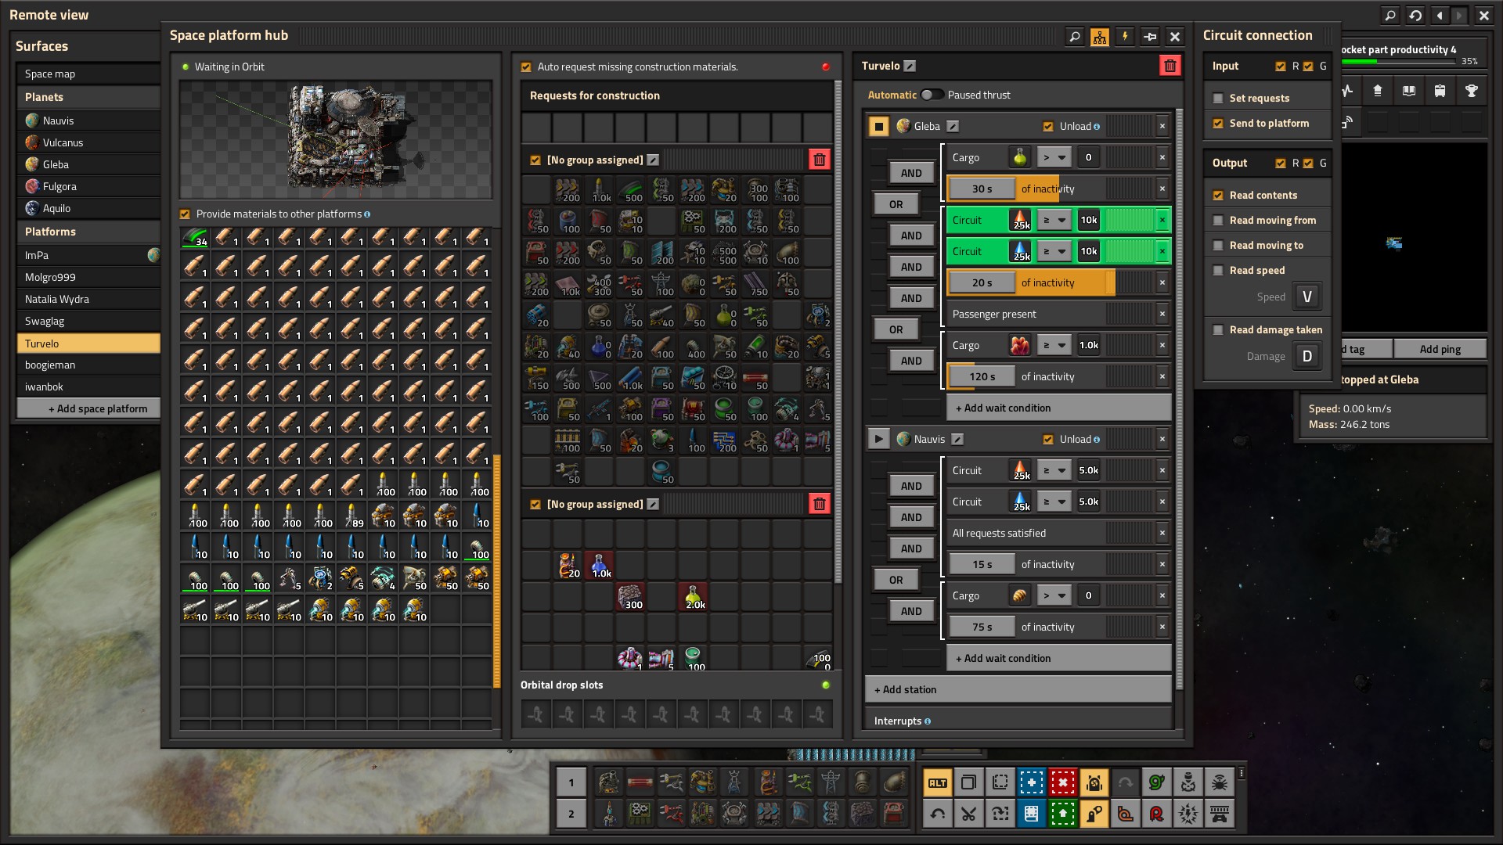Click the green spiral shortcut icon
The height and width of the screenshot is (845, 1503).
(1156, 782)
